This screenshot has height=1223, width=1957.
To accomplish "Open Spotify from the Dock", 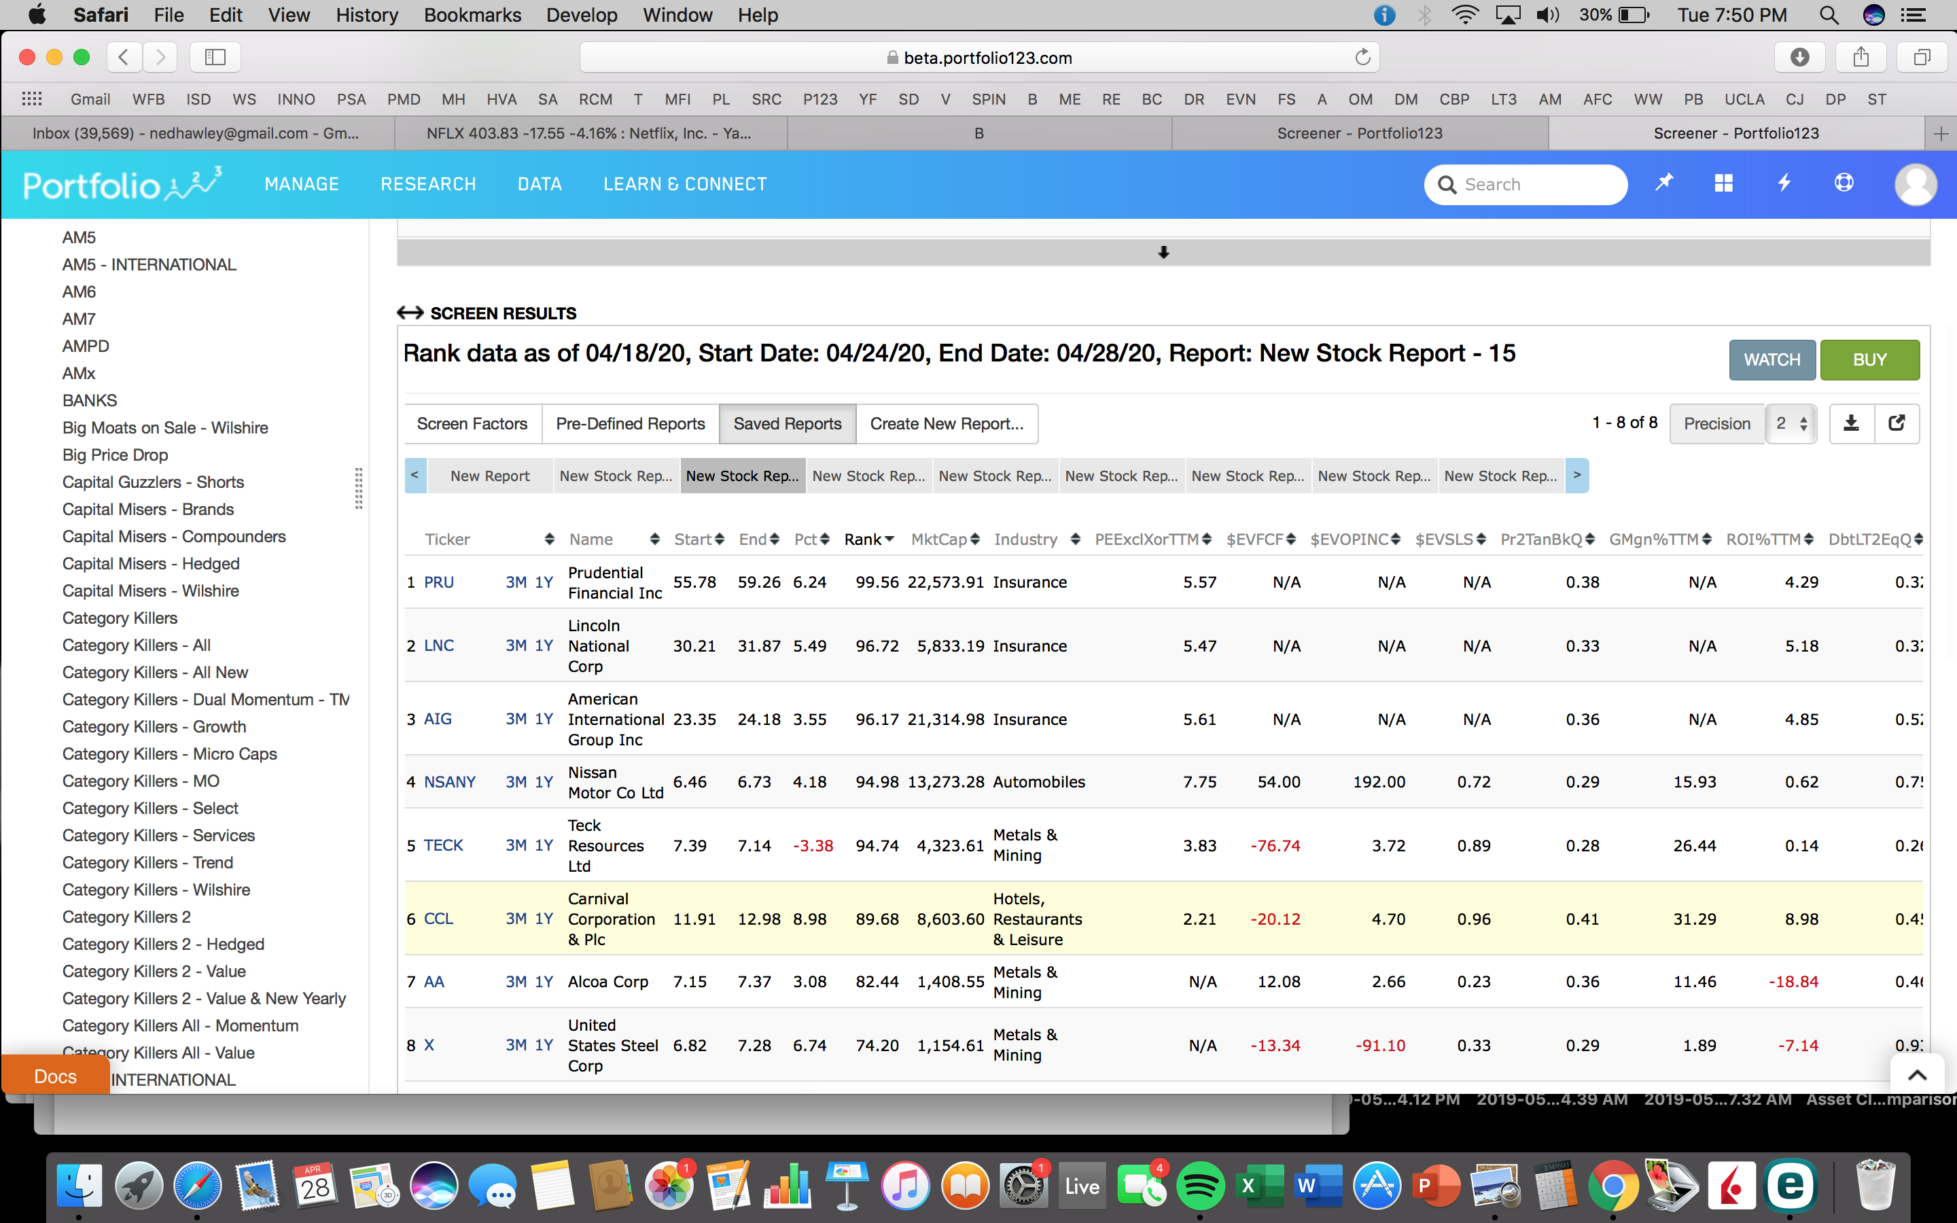I will point(1200,1186).
